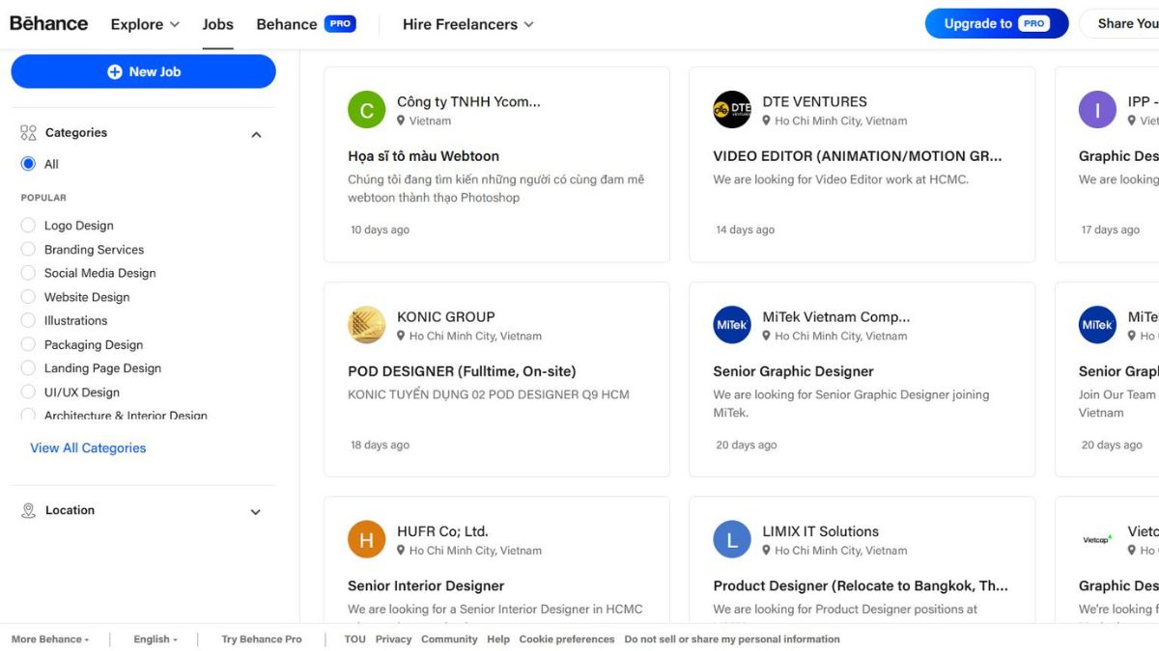
Task: Click DTE VENTURES company name
Action: [x=814, y=101]
